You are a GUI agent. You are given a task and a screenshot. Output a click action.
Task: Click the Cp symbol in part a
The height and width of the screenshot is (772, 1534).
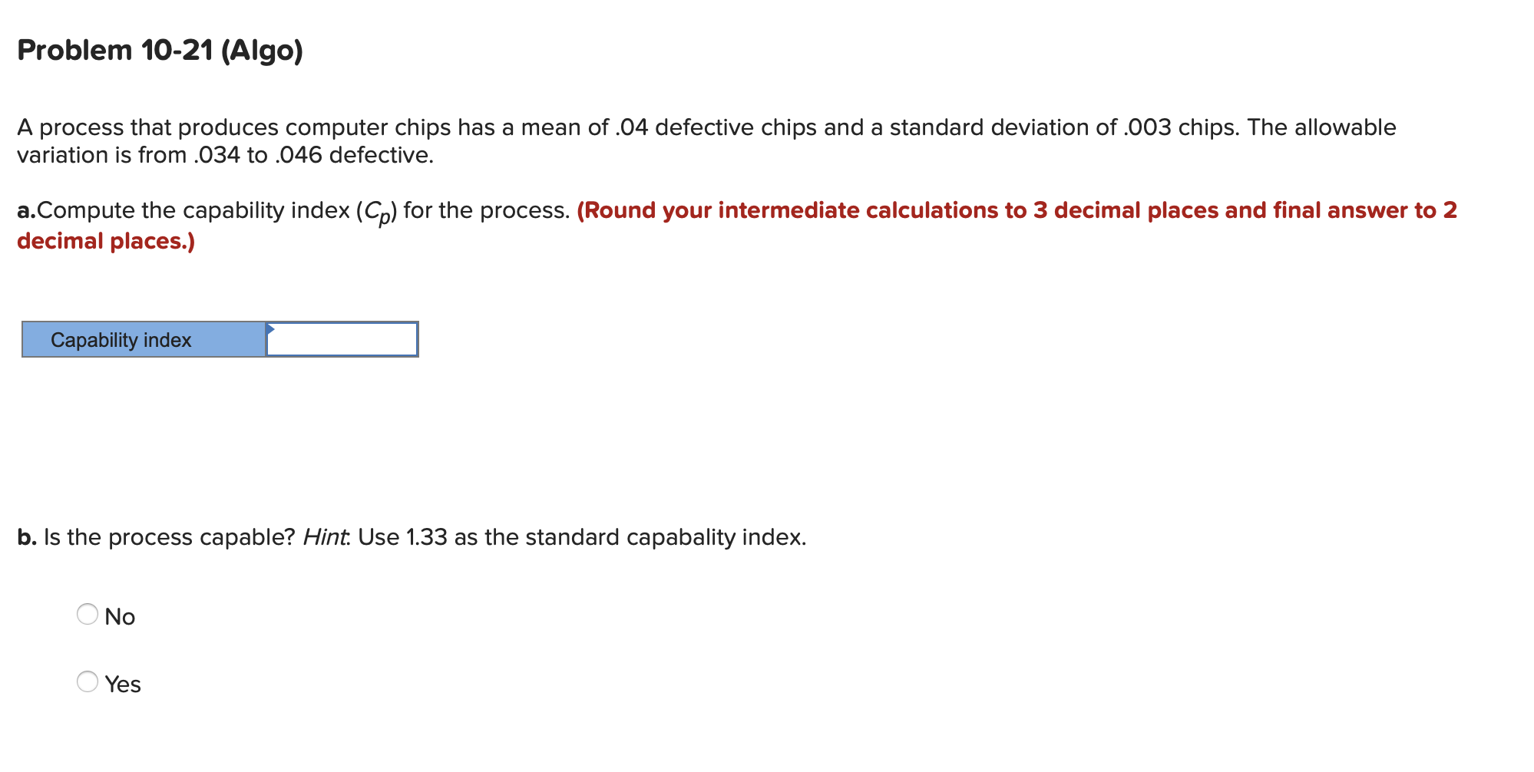coord(375,212)
